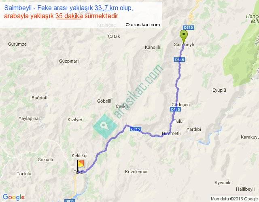This screenshot has height=202, width=259.
Task: Select the Kandilli place label
Action: pos(152,47)
